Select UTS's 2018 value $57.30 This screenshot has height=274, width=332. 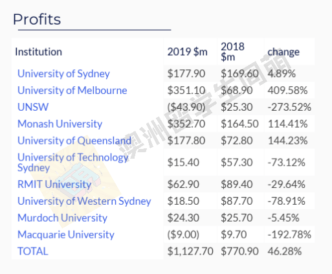click(237, 163)
